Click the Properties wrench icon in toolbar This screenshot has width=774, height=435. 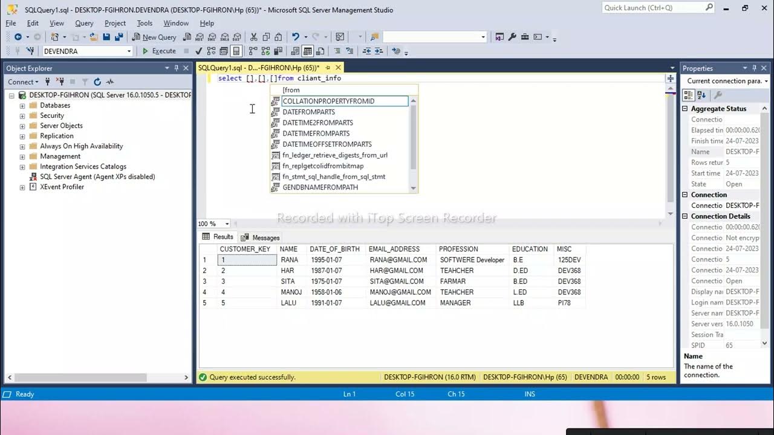[x=512, y=37]
